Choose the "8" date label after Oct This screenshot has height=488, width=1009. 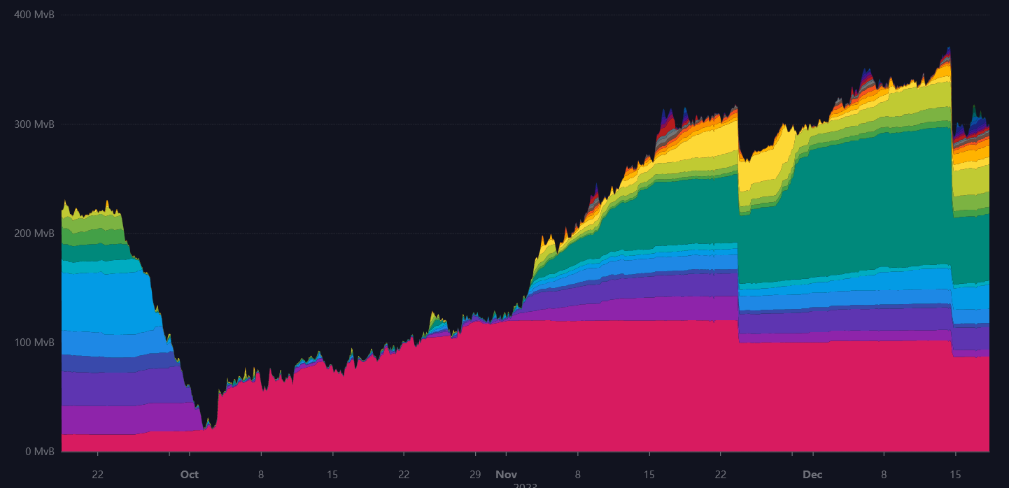tap(261, 474)
